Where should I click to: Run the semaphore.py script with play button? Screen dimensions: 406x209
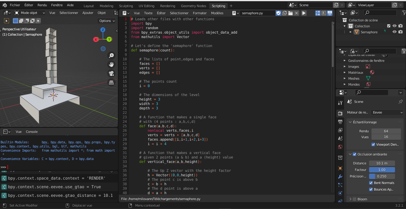tap(304, 13)
